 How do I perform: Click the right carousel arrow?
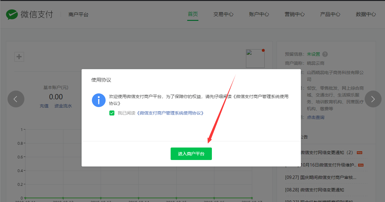373,99
